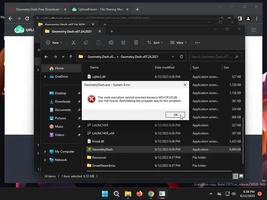This screenshot has width=267, height=200.
Task: Select the Resources folder
Action: point(99,158)
